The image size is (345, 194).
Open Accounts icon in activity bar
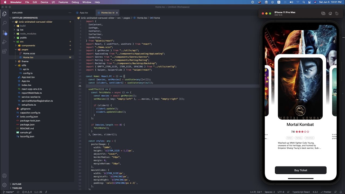pyautogui.click(x=4, y=176)
